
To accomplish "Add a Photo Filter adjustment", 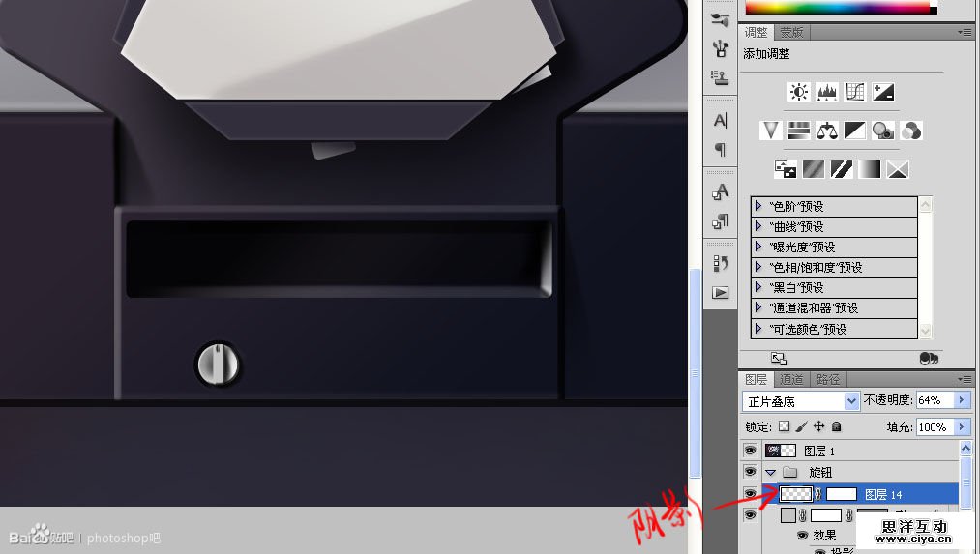I will (x=883, y=131).
